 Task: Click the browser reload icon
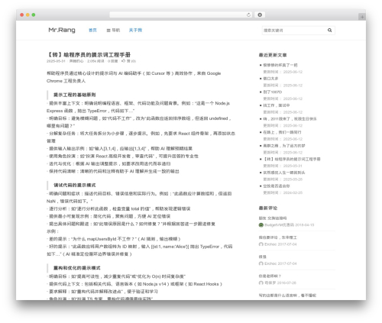point(248,15)
